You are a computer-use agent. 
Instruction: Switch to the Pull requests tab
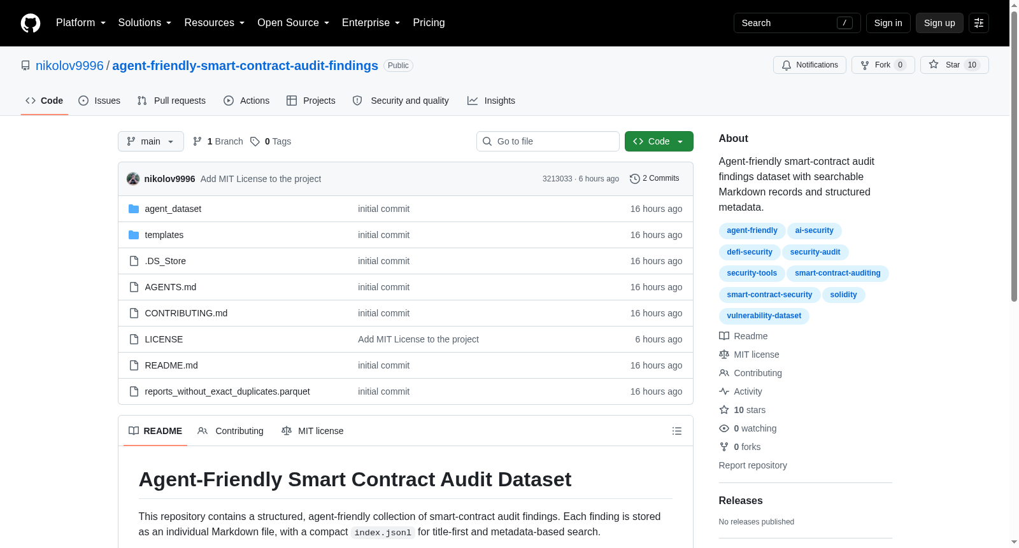click(x=171, y=101)
